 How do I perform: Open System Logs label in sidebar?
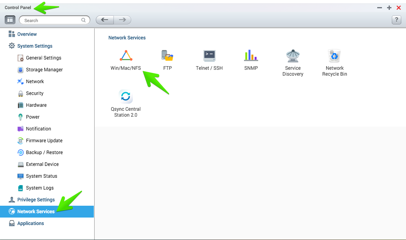point(40,188)
